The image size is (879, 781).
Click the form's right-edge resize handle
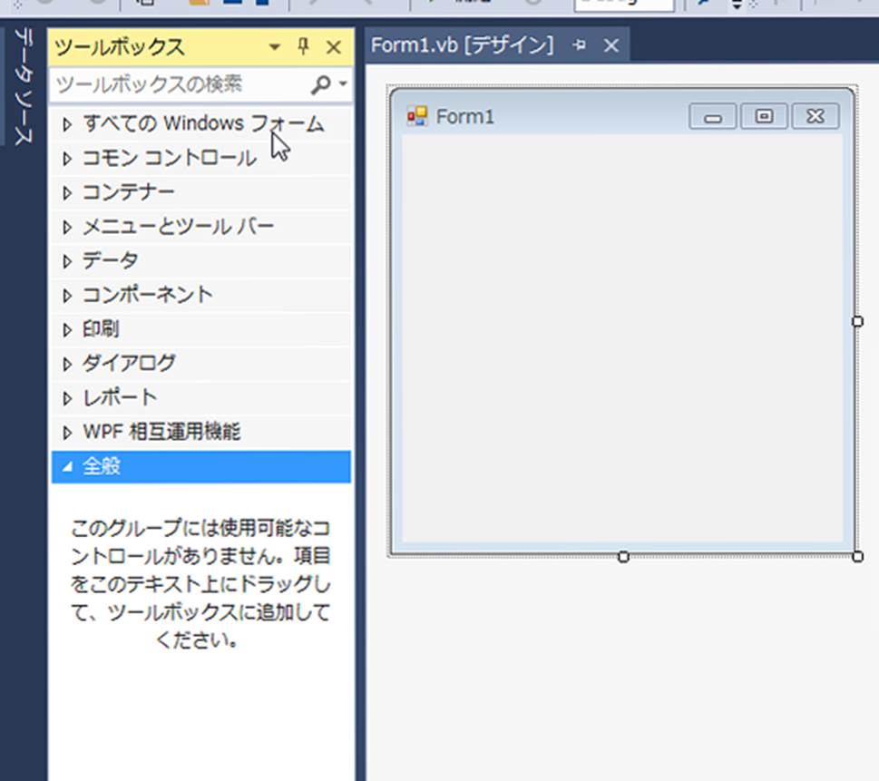857,321
